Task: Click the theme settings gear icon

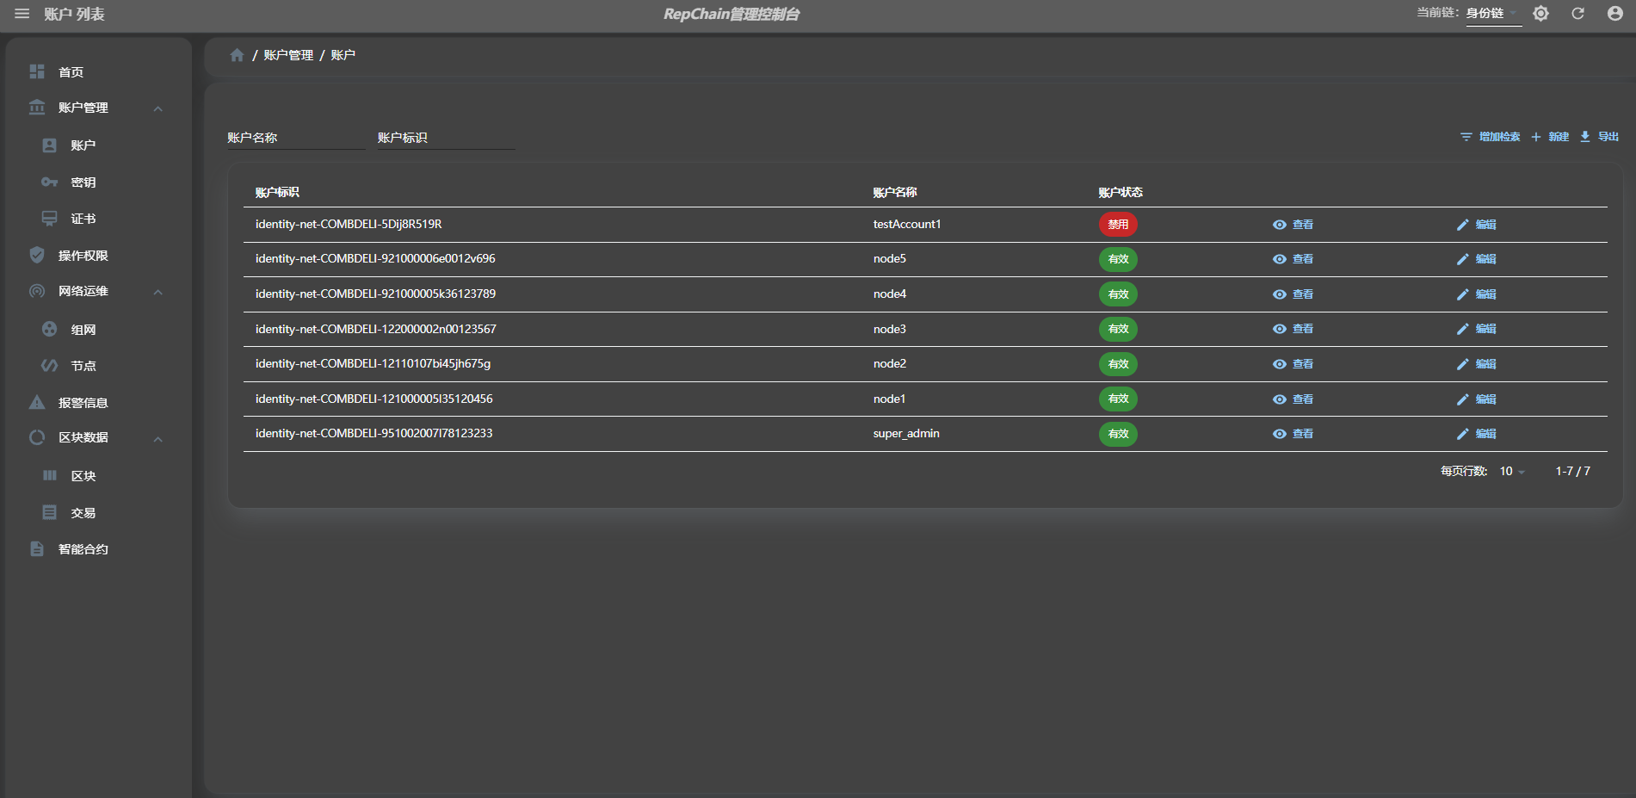Action: tap(1540, 14)
